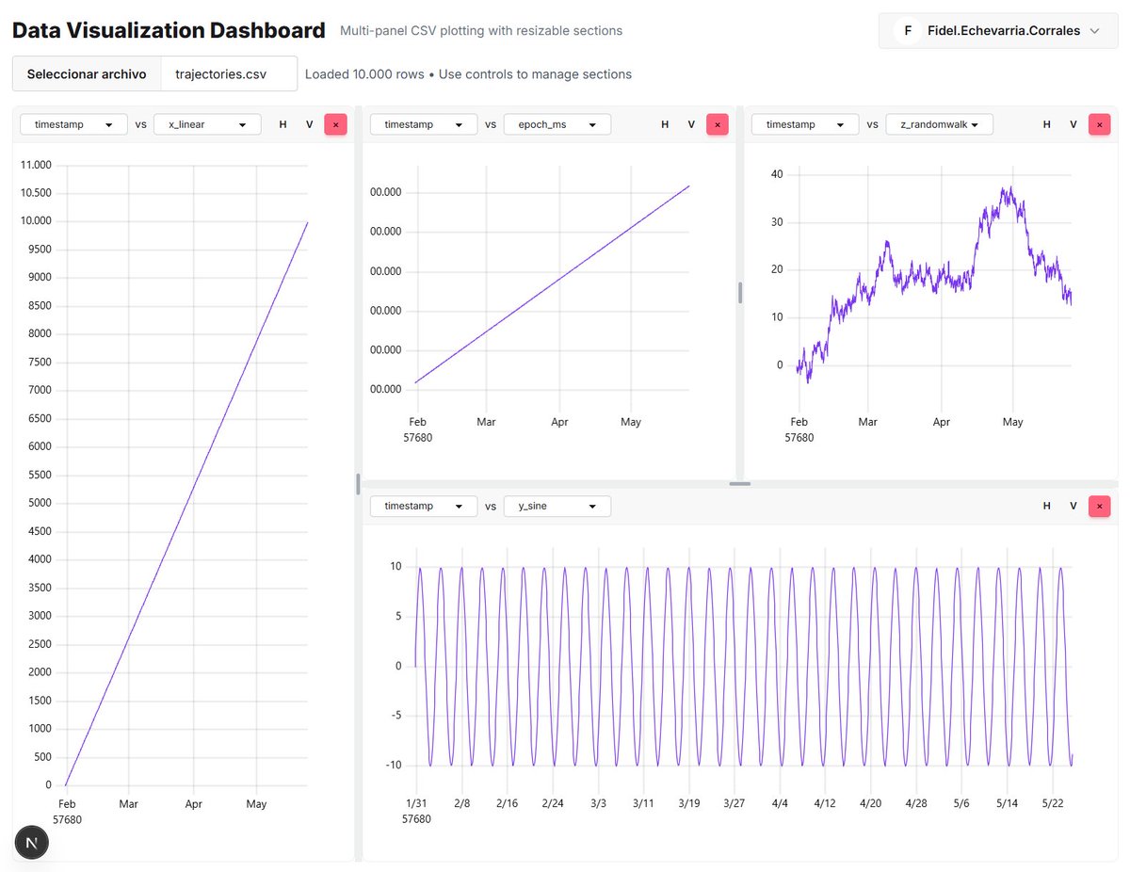Open the z_randomwalk Y-axis dropdown
The image size is (1130, 872).
[939, 124]
